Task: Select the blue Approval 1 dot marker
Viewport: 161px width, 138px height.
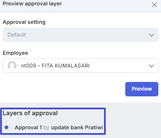Action: click(x=6, y=127)
